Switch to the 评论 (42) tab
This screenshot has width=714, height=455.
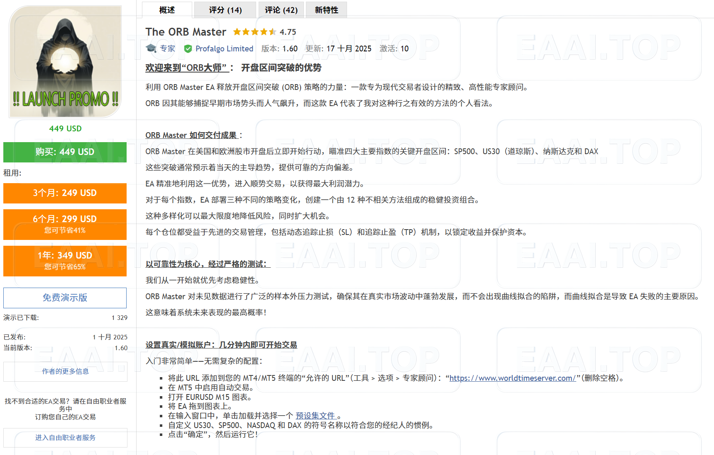[x=281, y=10]
